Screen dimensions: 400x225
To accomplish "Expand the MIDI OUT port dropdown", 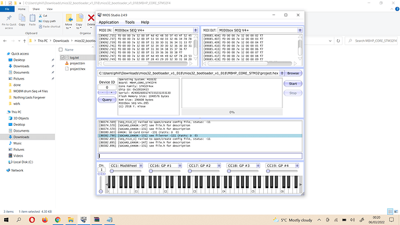I will 300,30.
